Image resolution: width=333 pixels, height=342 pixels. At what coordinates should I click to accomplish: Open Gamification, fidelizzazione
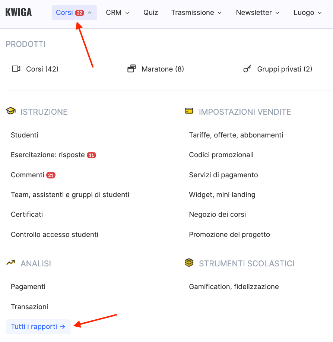[234, 287]
